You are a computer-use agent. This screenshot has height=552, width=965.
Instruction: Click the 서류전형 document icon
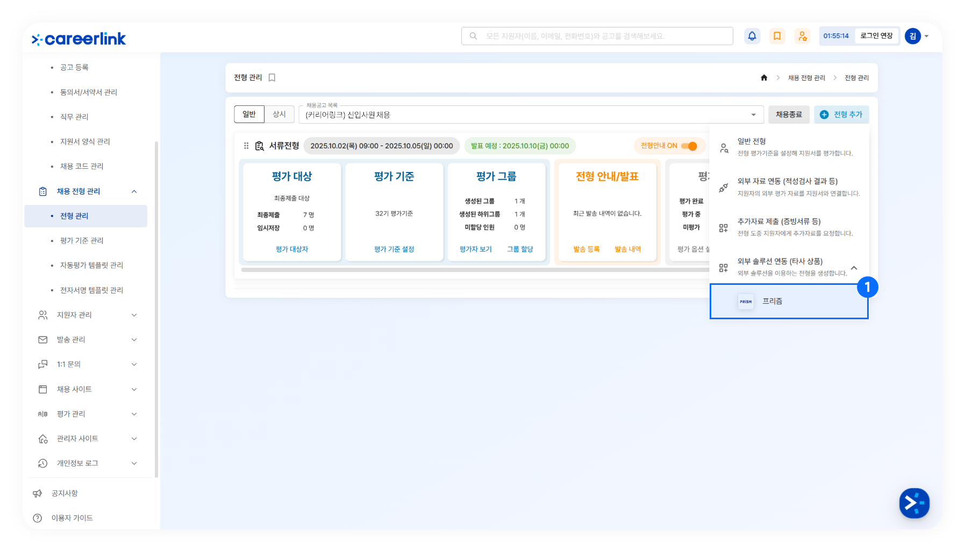[x=260, y=146]
